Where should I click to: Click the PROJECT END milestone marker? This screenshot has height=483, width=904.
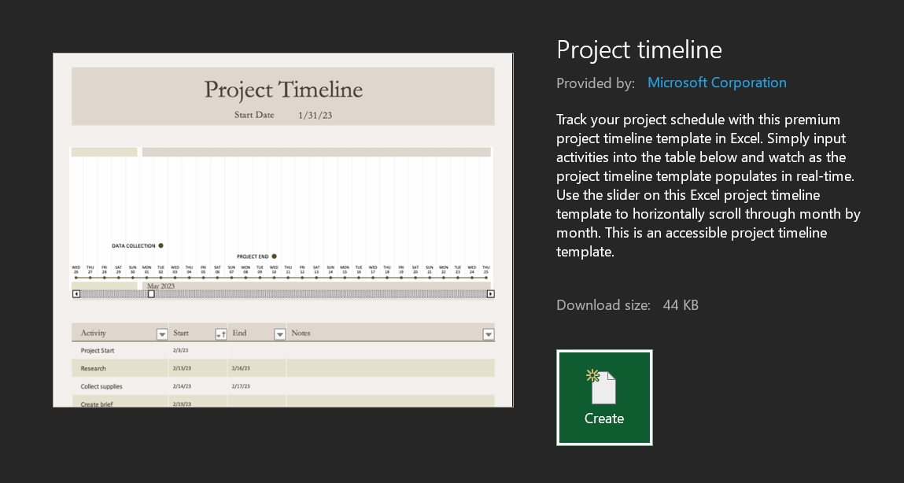click(x=275, y=256)
